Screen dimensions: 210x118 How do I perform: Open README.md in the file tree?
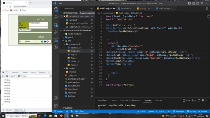[73, 86]
